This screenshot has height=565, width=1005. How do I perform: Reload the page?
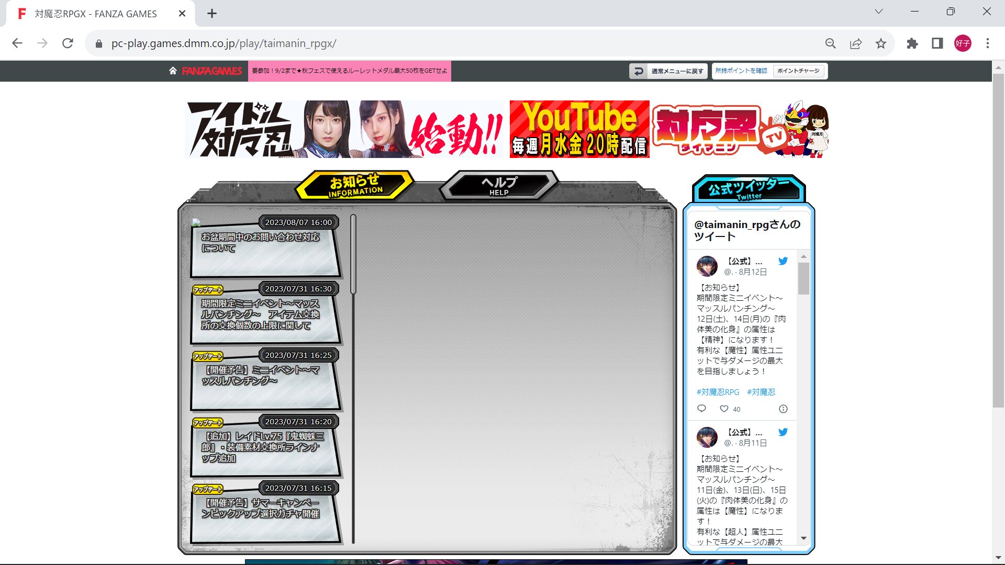(68, 43)
